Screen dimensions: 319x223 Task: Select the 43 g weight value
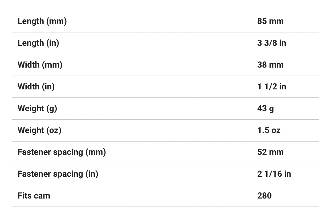(x=265, y=108)
